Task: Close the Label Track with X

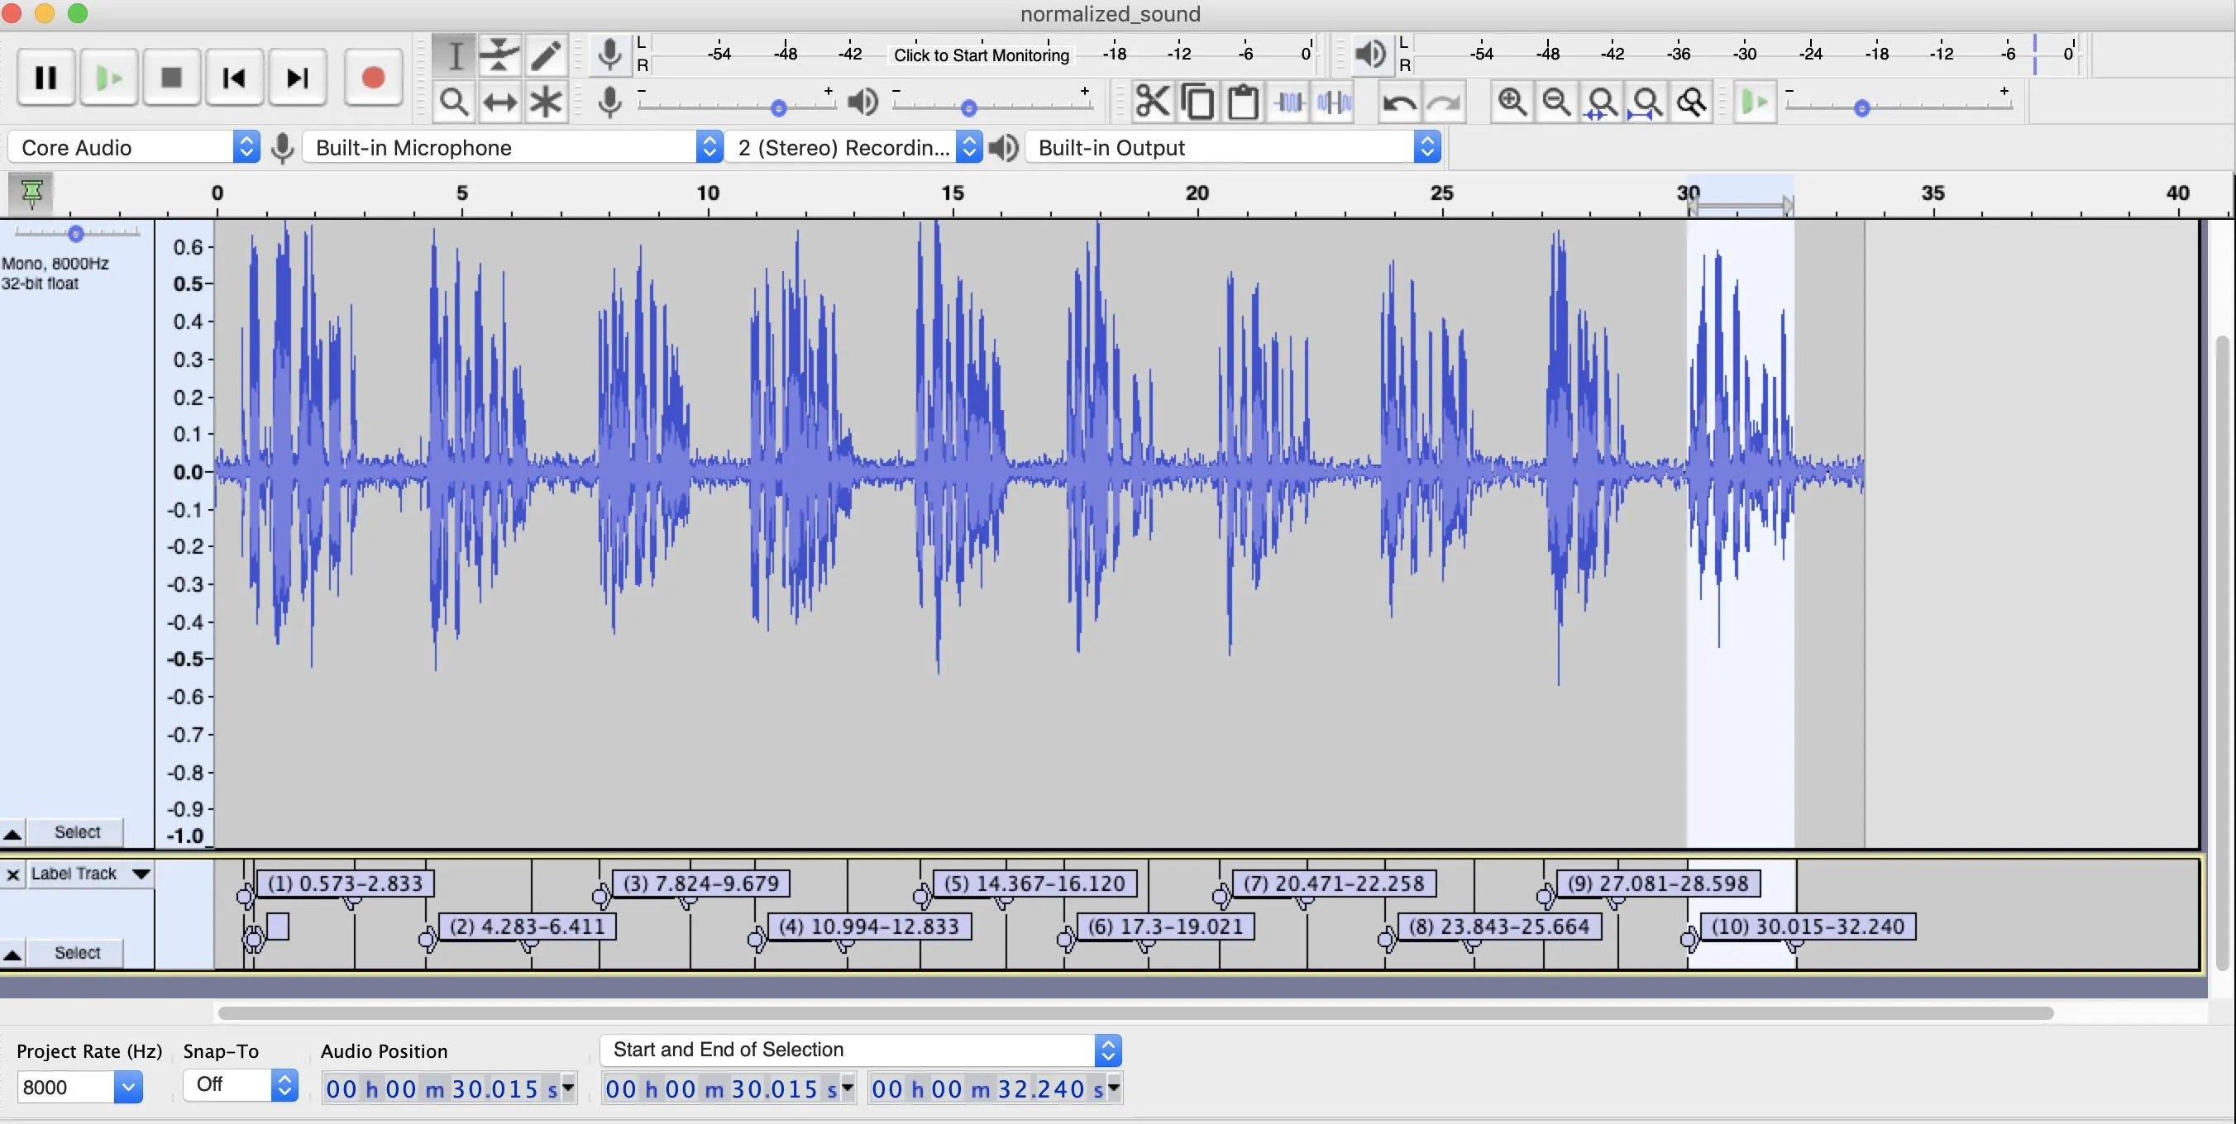Action: (13, 874)
